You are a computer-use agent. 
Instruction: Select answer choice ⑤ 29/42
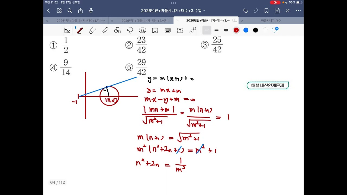136,67
